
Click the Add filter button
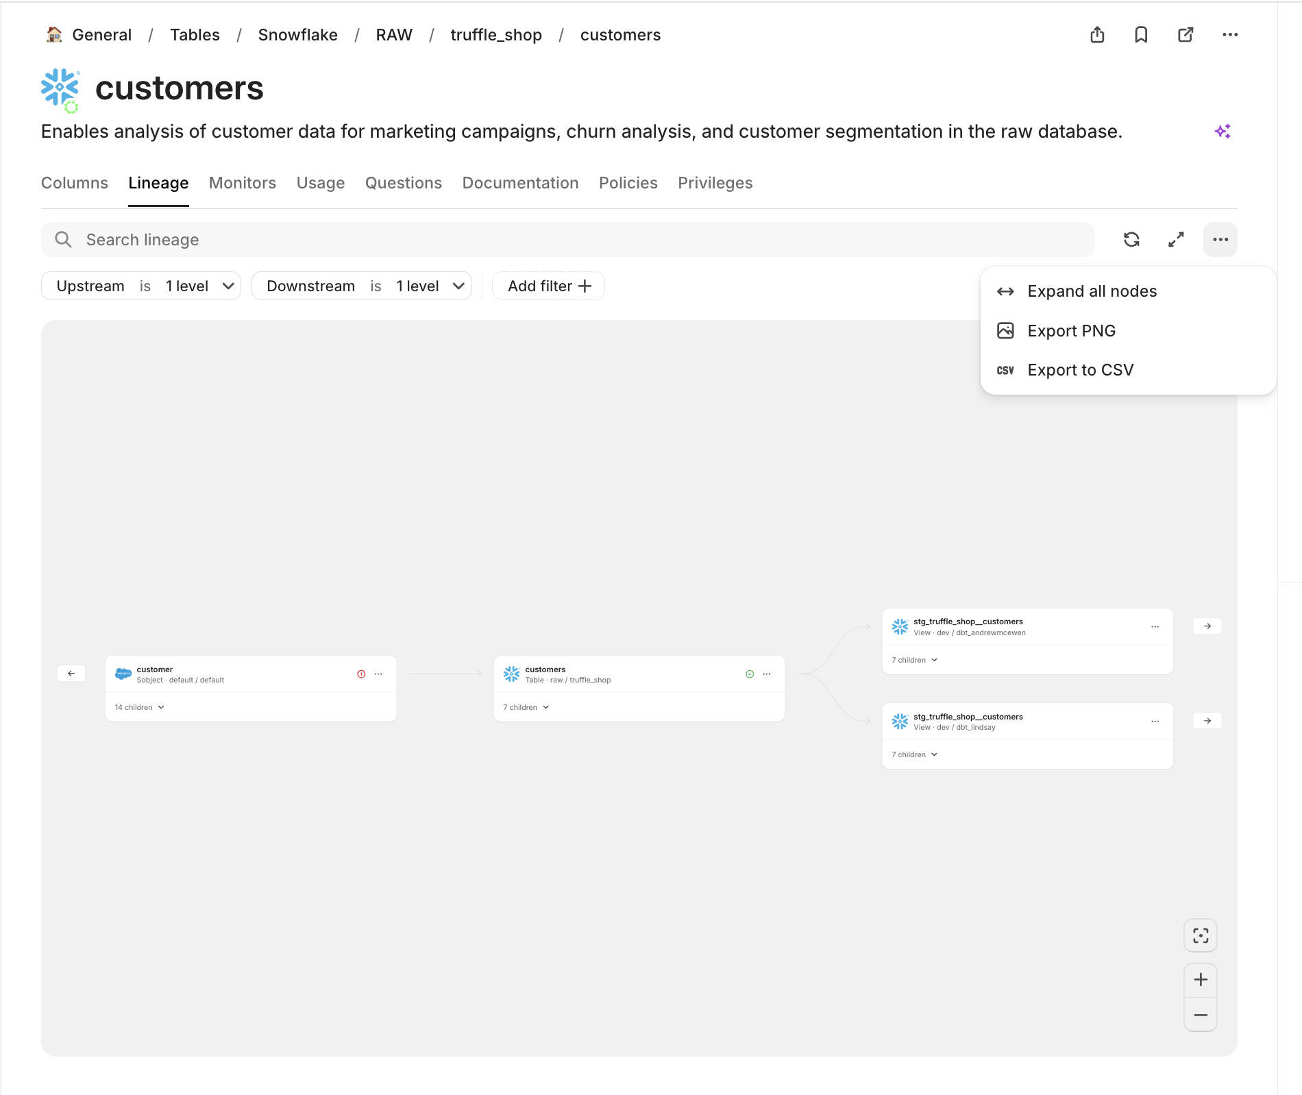point(549,286)
